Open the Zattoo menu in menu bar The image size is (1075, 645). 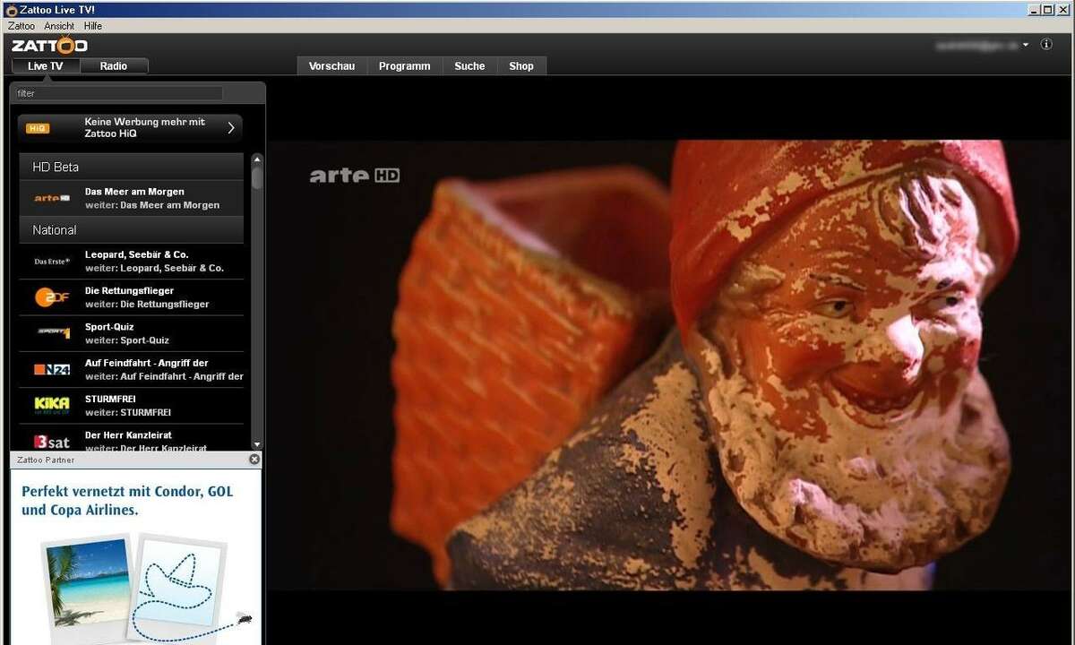21,26
